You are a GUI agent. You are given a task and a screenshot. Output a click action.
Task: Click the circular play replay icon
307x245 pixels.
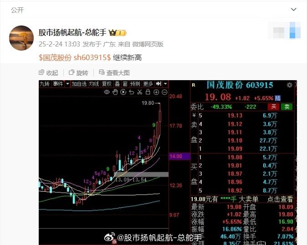click(x=123, y=92)
